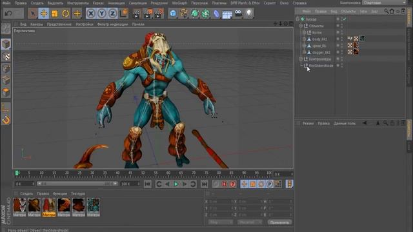Screen dimensions: 413x232
Task: Open the Персонаж menu
Action: click(199, 3)
